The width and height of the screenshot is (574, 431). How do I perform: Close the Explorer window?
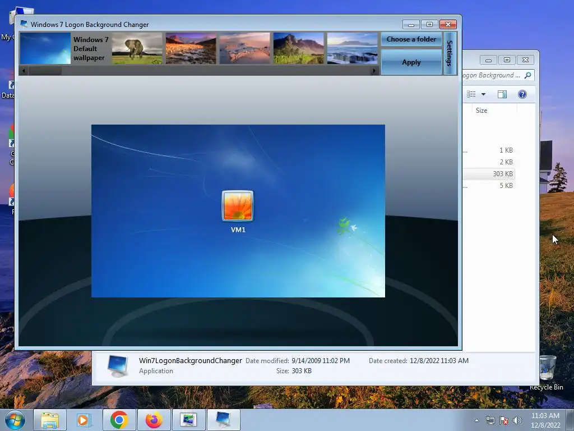click(x=525, y=59)
